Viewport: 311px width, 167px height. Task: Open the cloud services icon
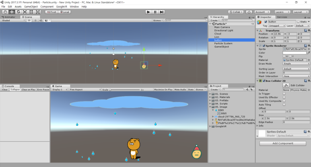pos(249,12)
